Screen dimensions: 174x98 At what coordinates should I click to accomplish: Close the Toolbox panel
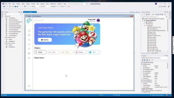point(21,12)
